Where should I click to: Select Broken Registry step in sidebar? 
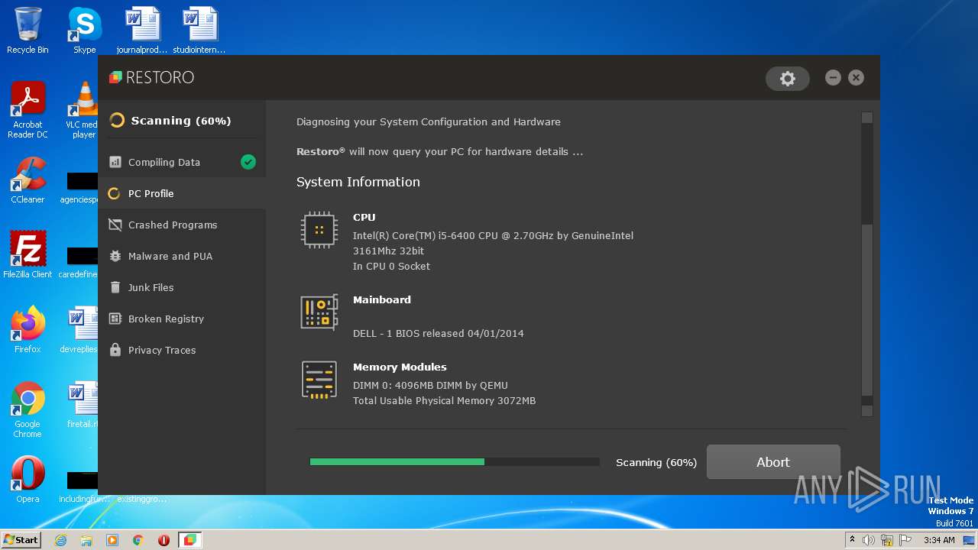pos(182,319)
